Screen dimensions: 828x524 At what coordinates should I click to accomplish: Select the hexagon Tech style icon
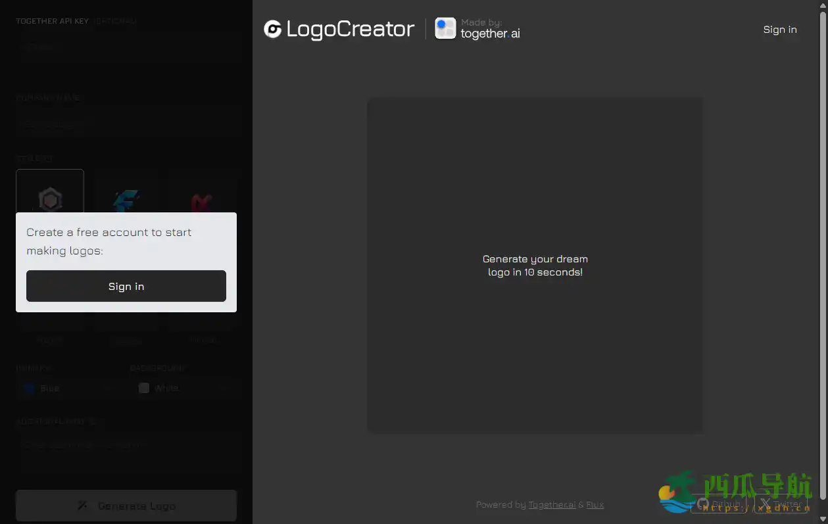coord(50,201)
